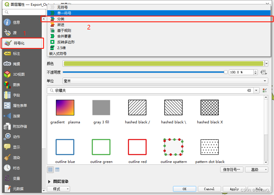Click symbol list scrollbar down arrow
Viewport: 274px width, 195px height.
click(x=266, y=162)
